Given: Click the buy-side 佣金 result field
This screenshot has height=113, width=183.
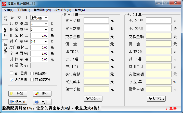Looking at the screenshot, I should coord(96,43).
